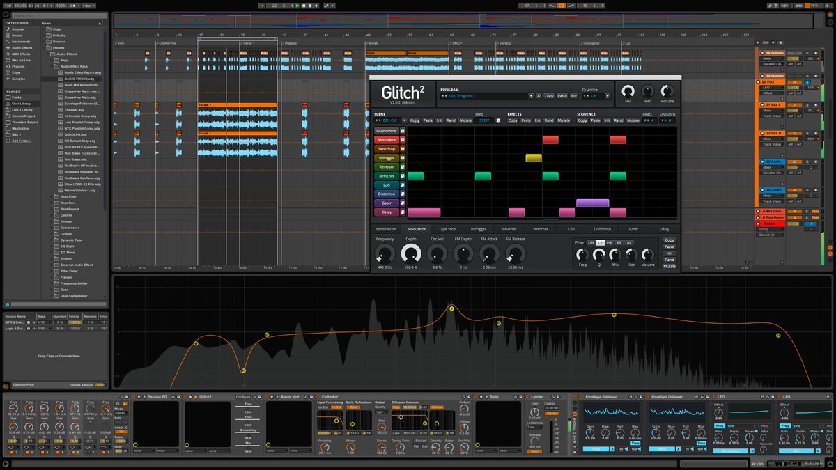Switch to Gater tab
836x470 pixels.
[633, 229]
